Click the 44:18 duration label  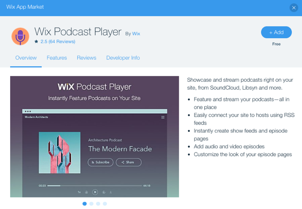point(147,186)
